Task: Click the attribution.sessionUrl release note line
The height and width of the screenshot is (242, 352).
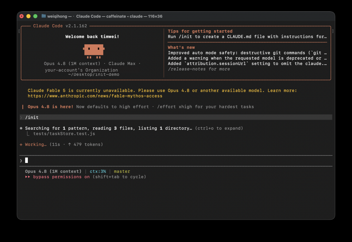Action: [x=247, y=64]
